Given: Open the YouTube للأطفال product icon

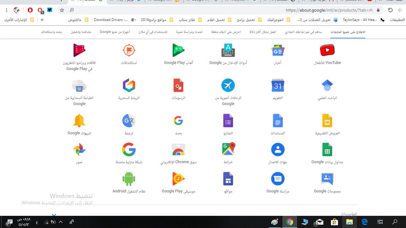Looking at the screenshot, I should (327, 50).
